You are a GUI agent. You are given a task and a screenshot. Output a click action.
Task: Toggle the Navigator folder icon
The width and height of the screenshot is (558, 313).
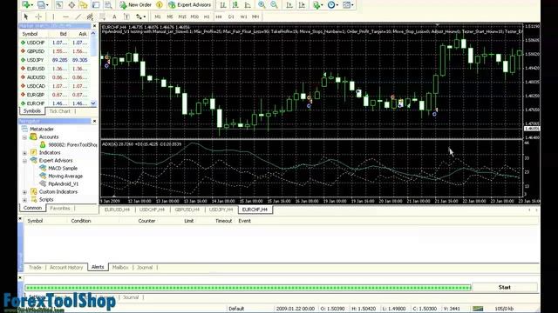[x=84, y=5]
